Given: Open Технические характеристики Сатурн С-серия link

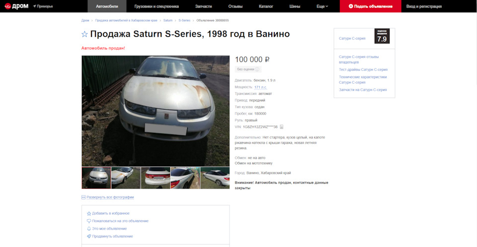Looking at the screenshot, I should tap(363, 79).
